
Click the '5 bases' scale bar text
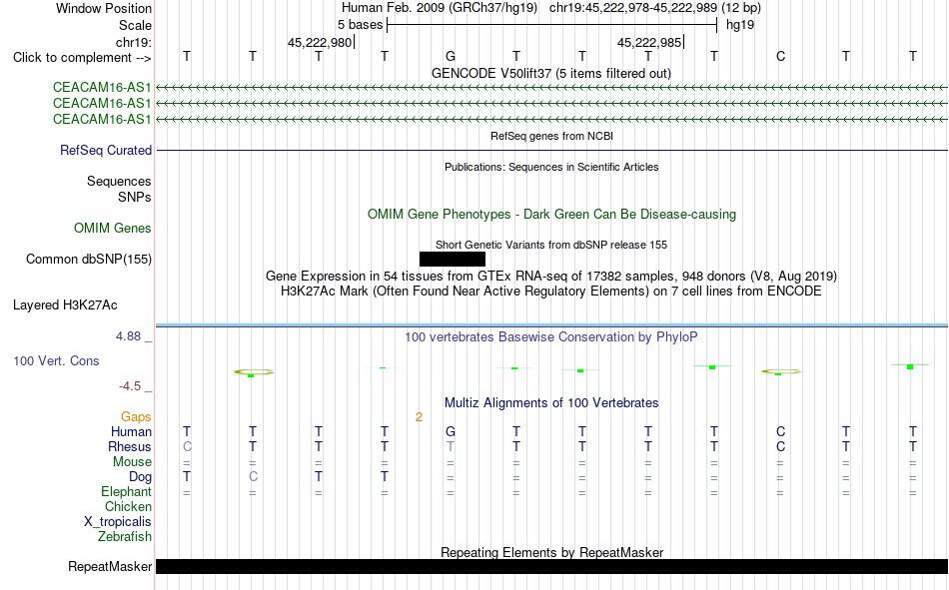(360, 25)
